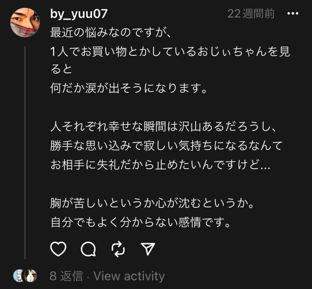Image resolution: width=312 pixels, height=289 pixels.
Task: Click text starting 勝手な思い込みで
Action: point(166,145)
